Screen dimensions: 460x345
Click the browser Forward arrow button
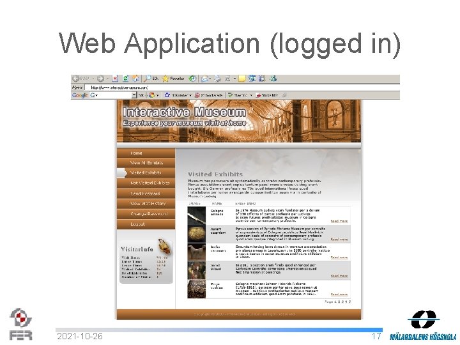coord(100,79)
